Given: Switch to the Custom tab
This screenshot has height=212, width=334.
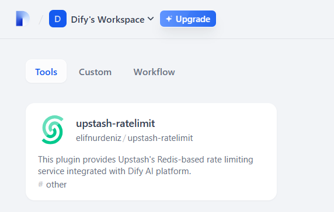Looking at the screenshot, I should tap(95, 72).
